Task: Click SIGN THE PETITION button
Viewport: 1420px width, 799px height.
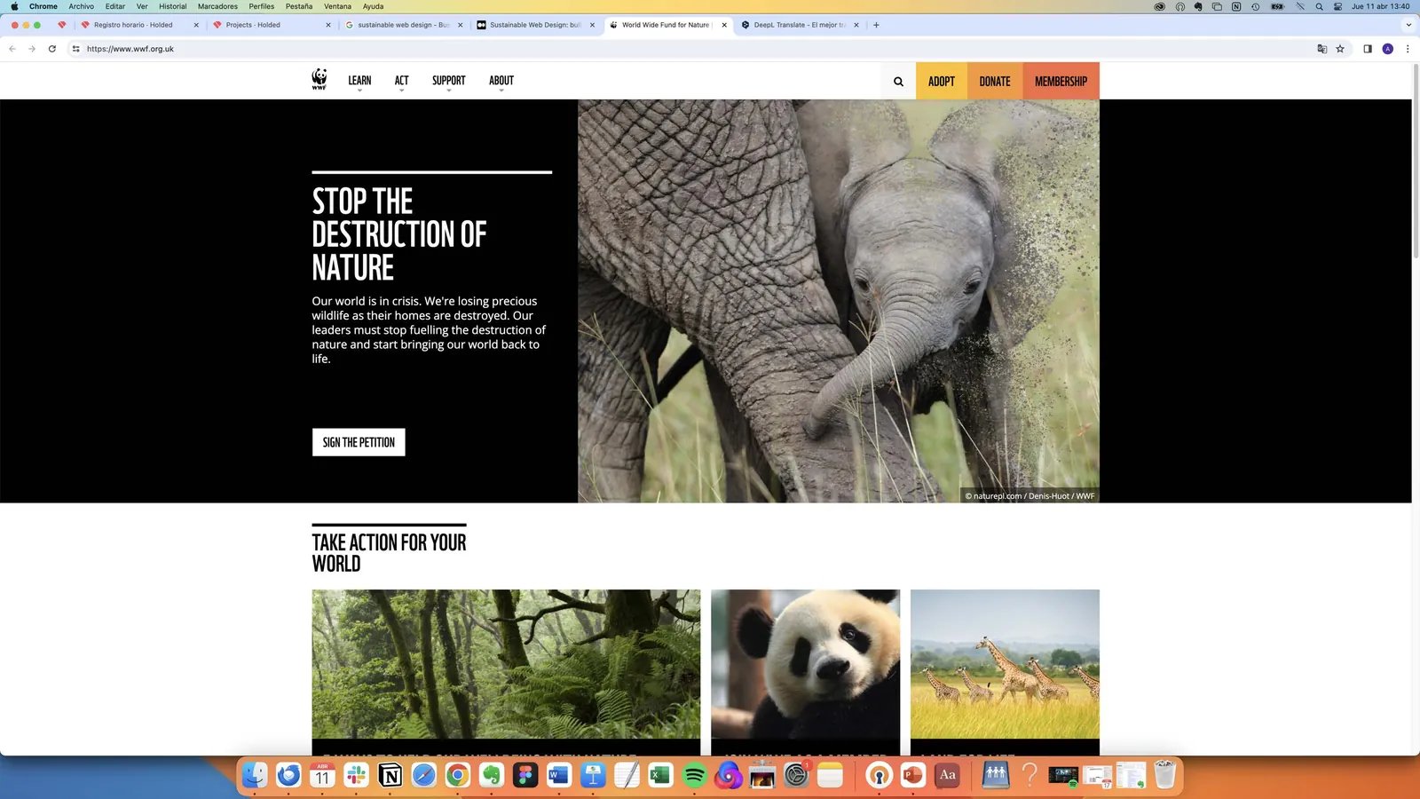Action: [x=359, y=442]
